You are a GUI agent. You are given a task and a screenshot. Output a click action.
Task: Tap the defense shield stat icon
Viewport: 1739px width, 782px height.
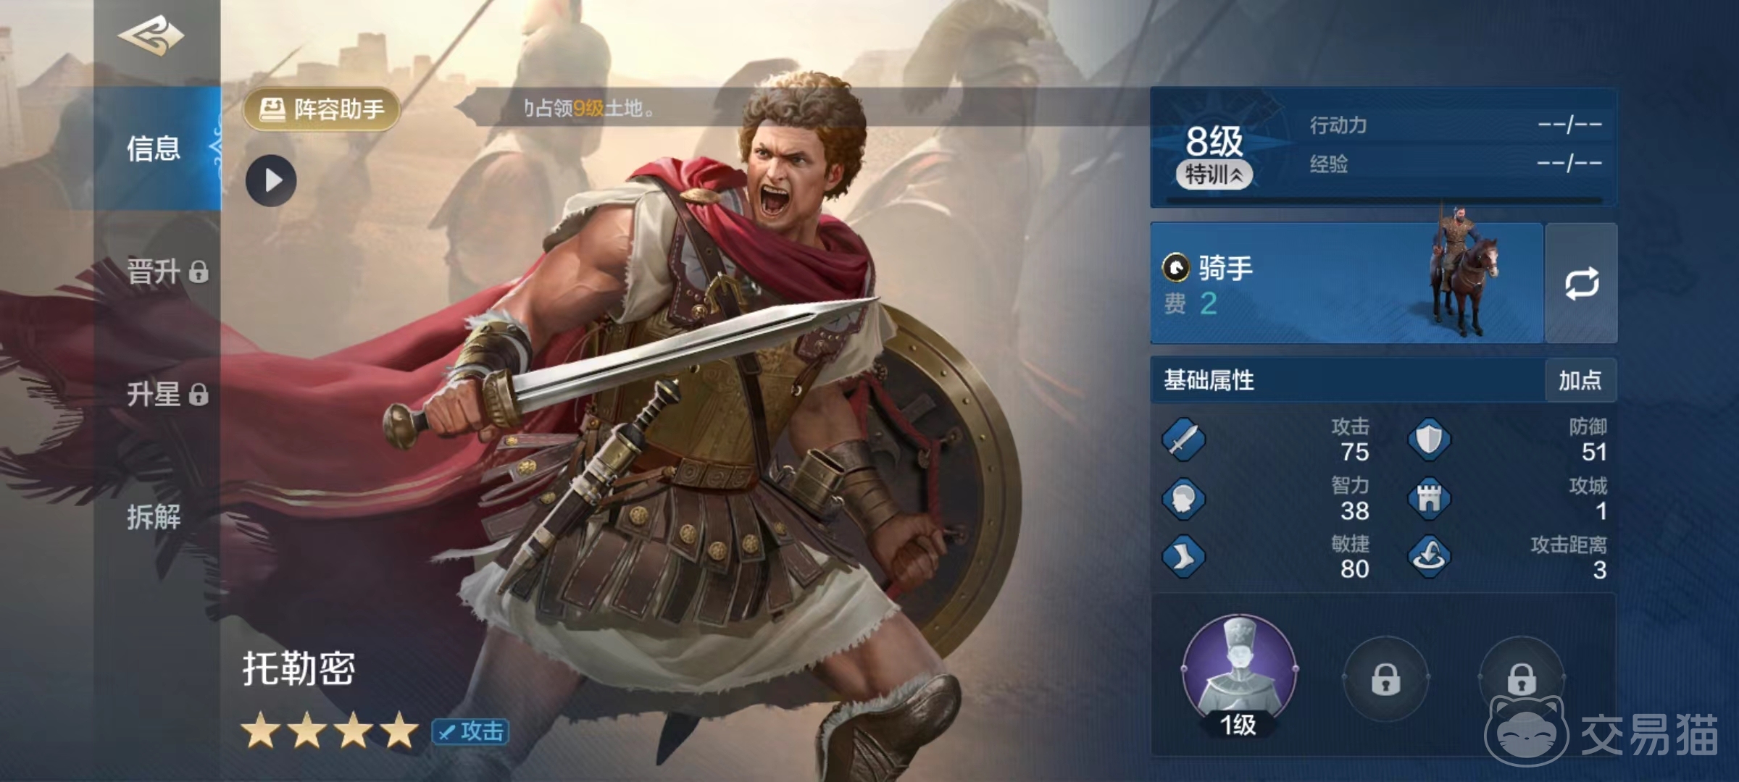(x=1429, y=439)
